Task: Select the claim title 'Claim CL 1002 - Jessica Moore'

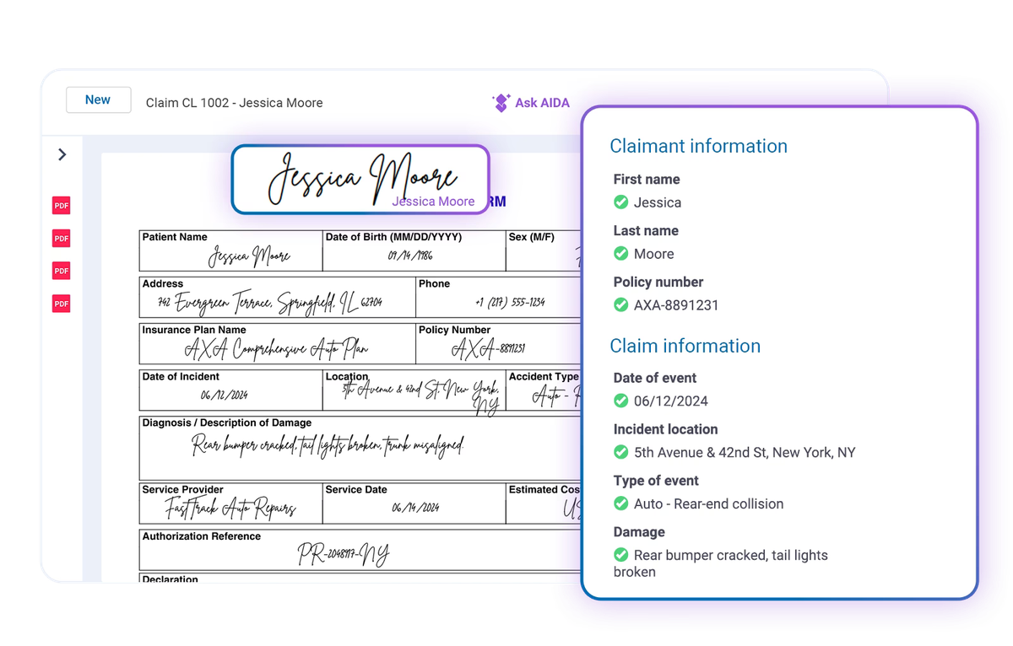Action: [234, 103]
